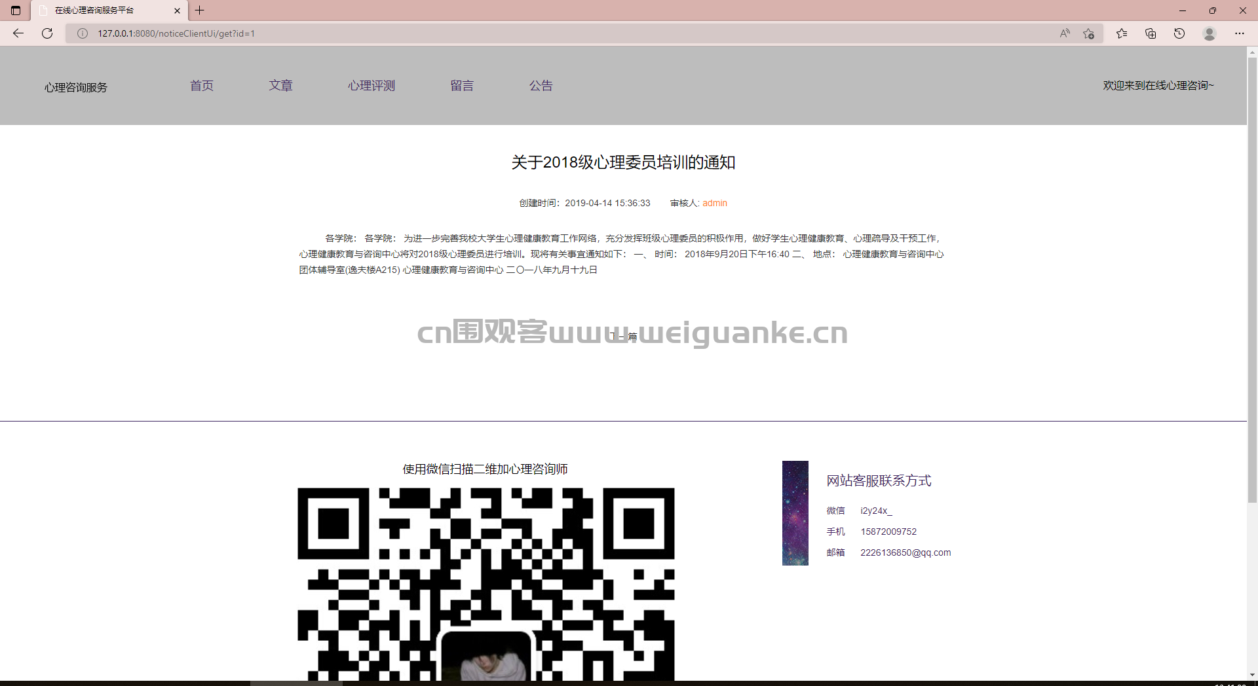Image resolution: width=1258 pixels, height=686 pixels.
Task: Add this page to favorites
Action: [x=1088, y=33]
